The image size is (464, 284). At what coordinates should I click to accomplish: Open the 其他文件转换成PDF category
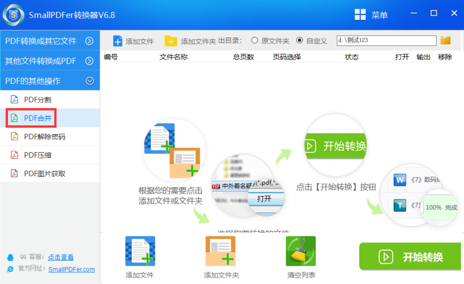coord(50,61)
